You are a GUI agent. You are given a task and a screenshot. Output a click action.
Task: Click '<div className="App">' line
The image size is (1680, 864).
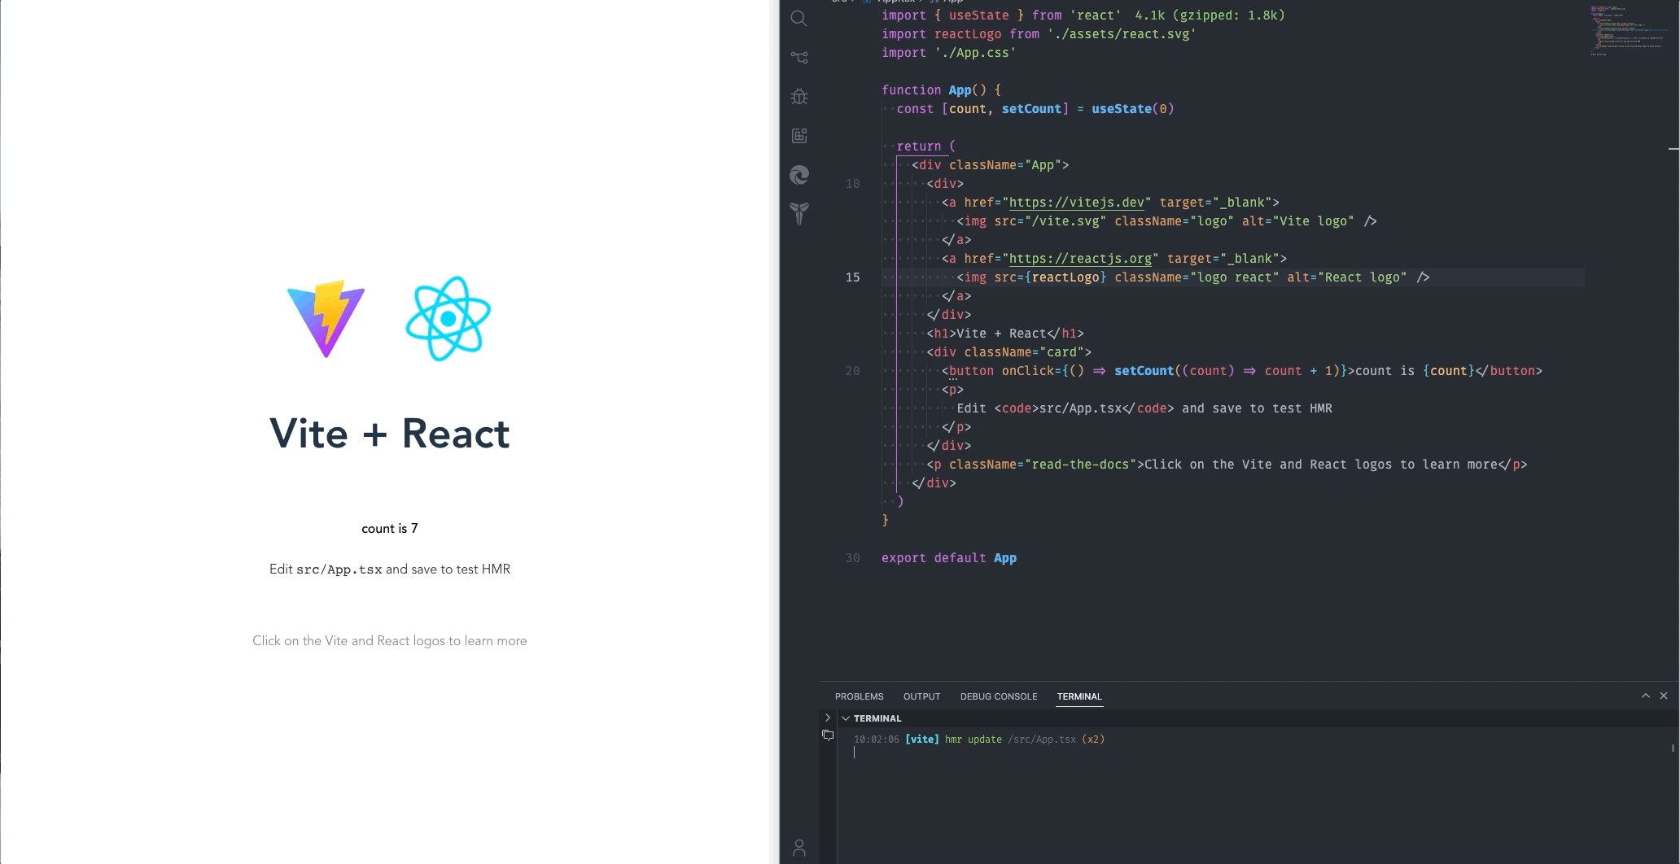[990, 165]
